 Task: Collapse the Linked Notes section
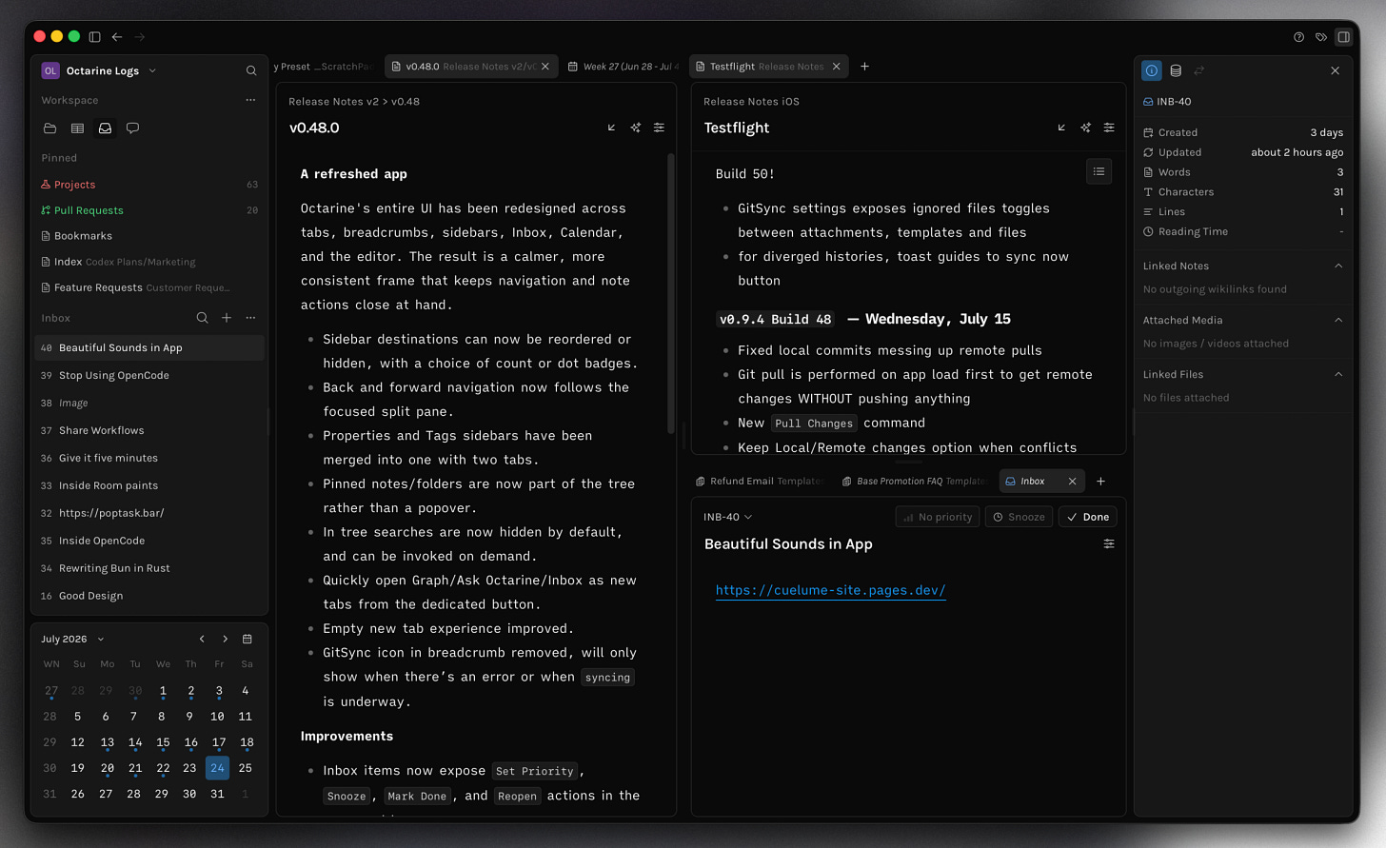pos(1338,266)
